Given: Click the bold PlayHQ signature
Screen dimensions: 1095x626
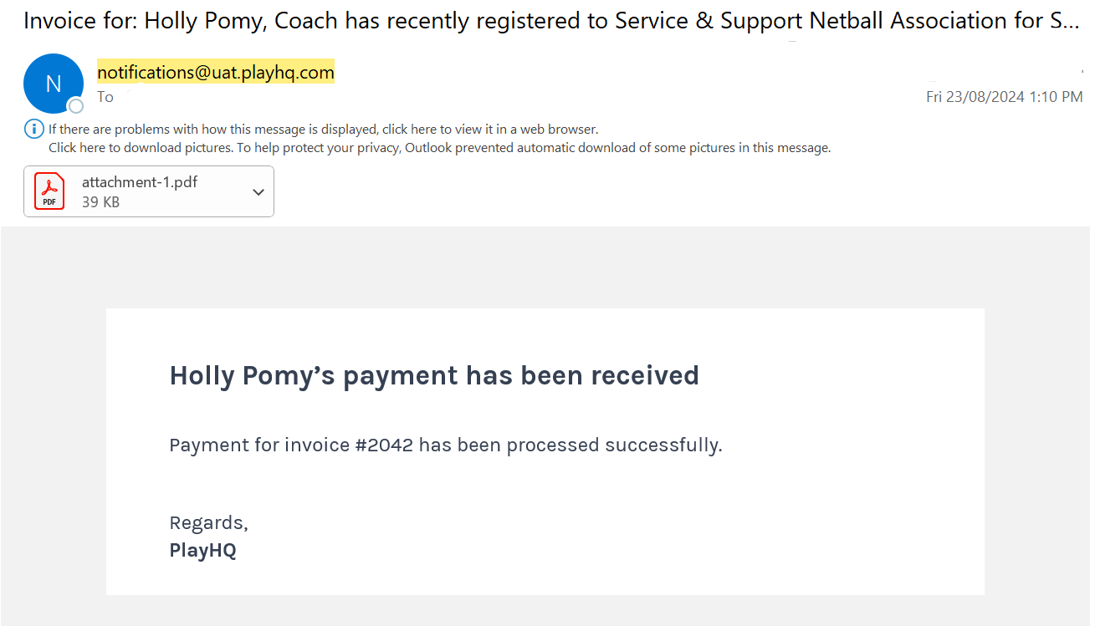Looking at the screenshot, I should pyautogui.click(x=202, y=551).
